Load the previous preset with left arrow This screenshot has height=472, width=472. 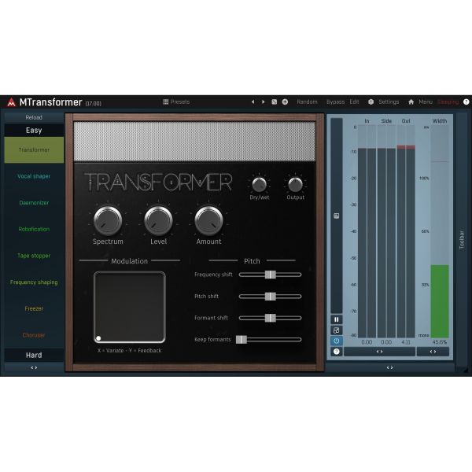coord(253,101)
